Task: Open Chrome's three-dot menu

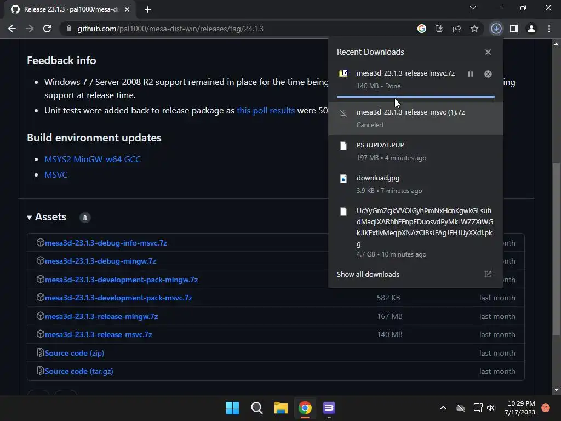Action: click(549, 29)
